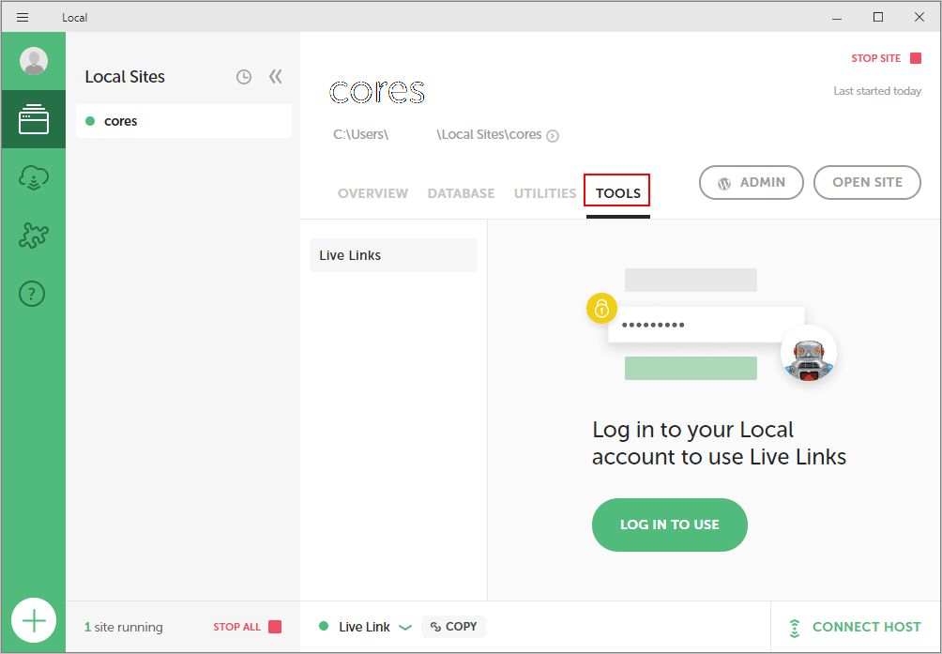Click the user account avatar
This screenshot has height=654, width=942.
(34, 61)
